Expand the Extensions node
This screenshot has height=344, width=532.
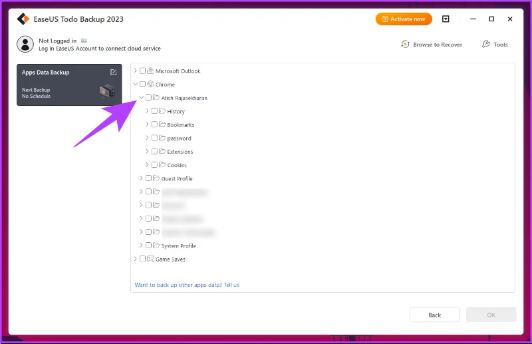[147, 151]
